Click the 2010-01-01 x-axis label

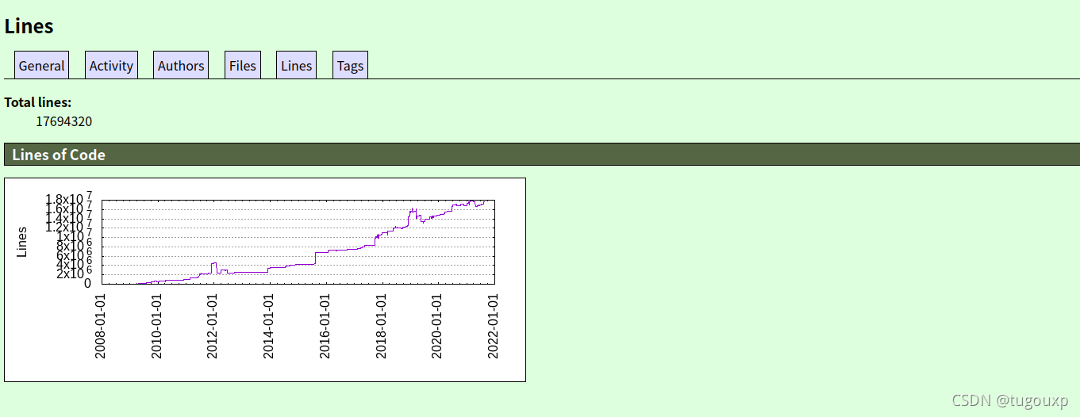[156, 325]
